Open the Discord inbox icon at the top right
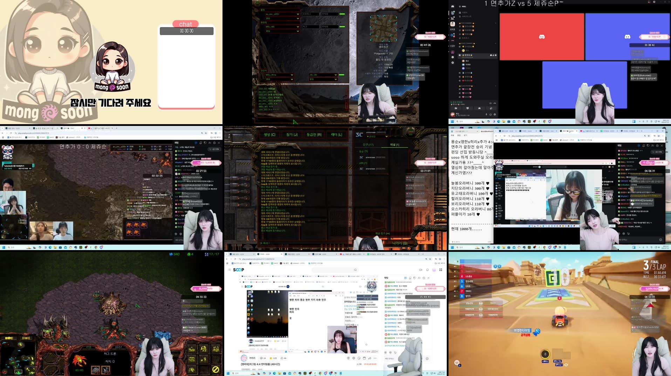This screenshot has height=376, width=671. [648, 2]
